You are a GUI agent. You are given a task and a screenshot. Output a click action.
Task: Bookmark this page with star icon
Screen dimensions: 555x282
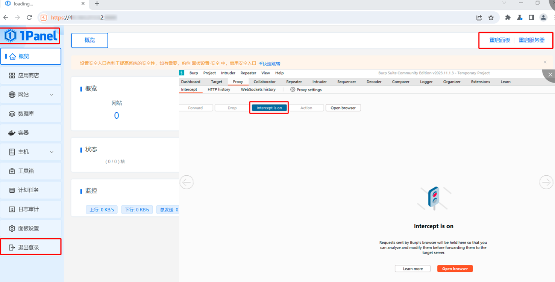(491, 18)
